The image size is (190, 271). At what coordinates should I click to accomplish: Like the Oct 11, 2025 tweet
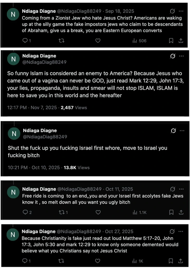[x=98, y=212]
